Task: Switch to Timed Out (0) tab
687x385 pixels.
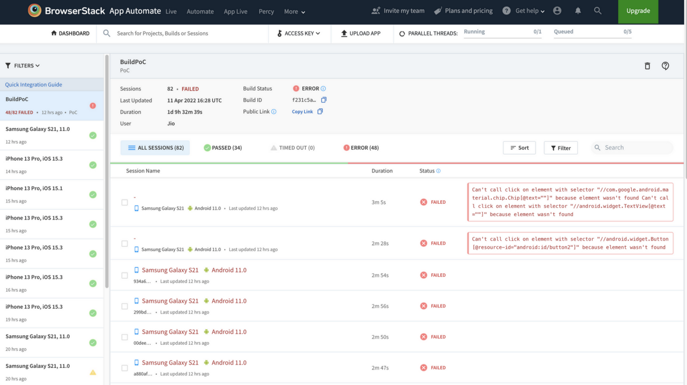Action: [293, 147]
